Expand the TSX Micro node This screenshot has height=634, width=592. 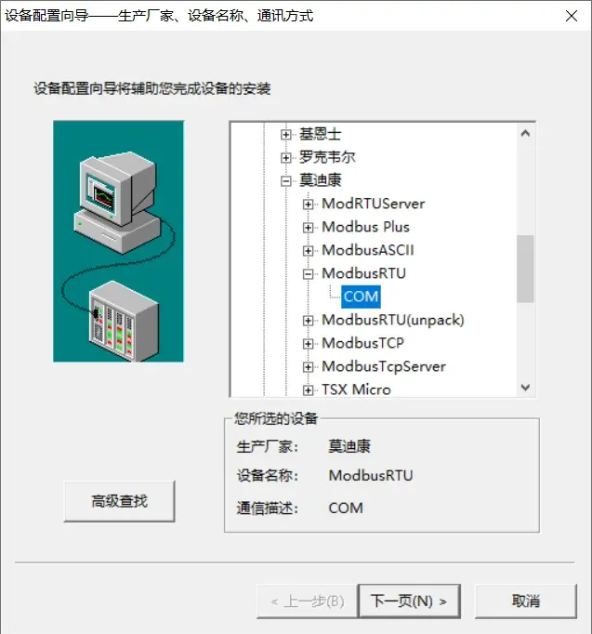pos(308,390)
